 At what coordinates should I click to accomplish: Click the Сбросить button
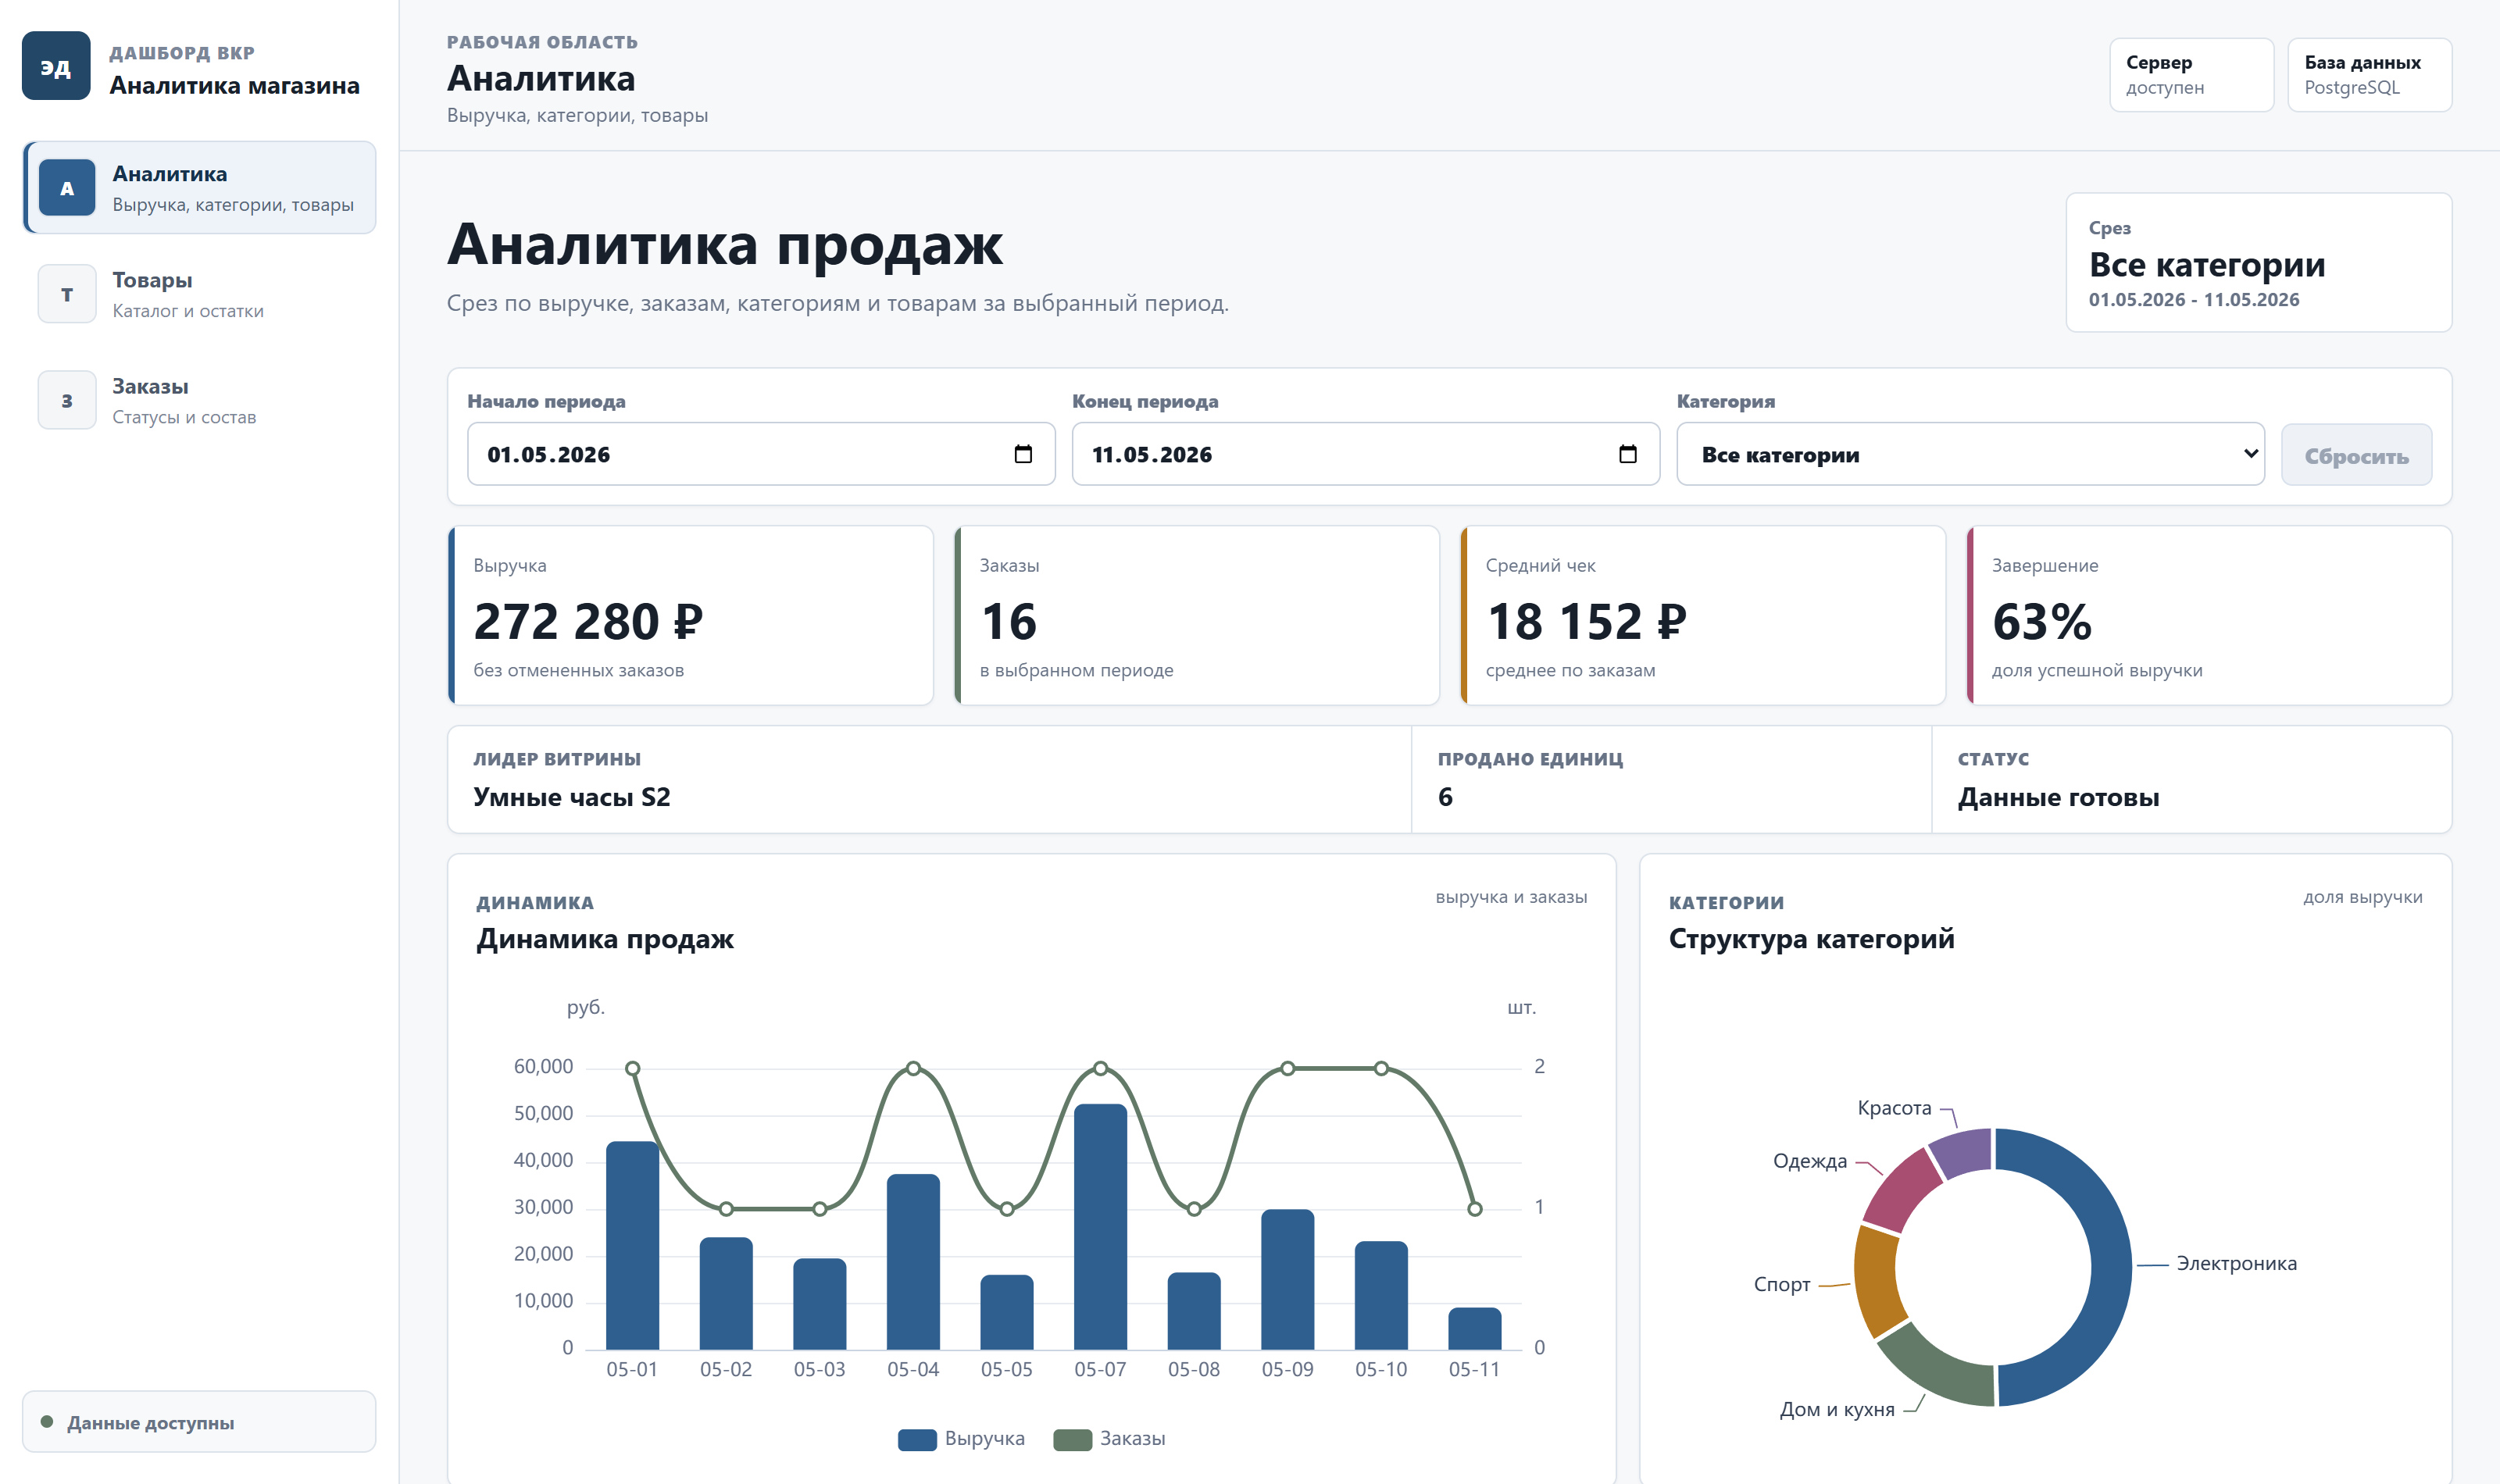(2356, 456)
